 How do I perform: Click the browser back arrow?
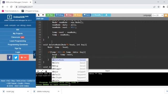coord(3,7)
